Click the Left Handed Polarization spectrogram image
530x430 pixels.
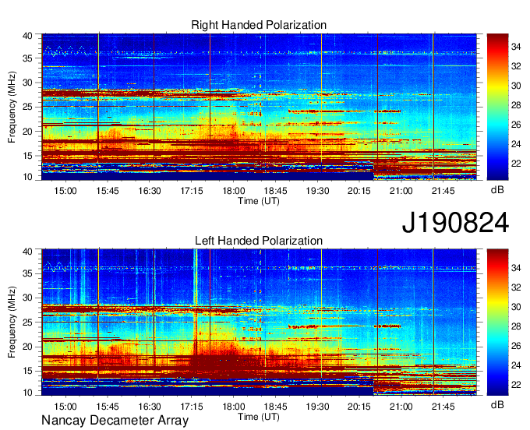coord(259,322)
